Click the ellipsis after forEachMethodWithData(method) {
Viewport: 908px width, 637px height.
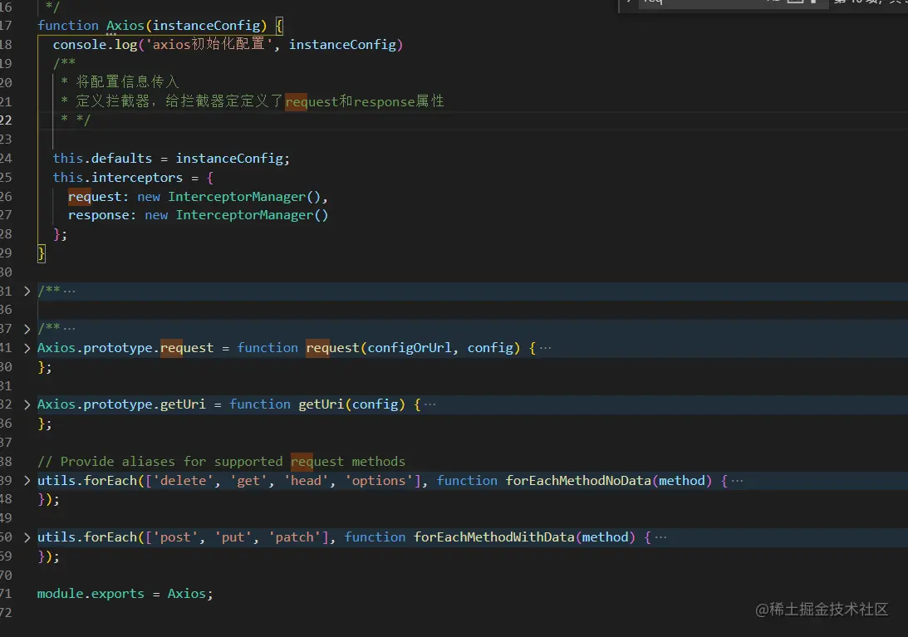pyautogui.click(x=660, y=537)
